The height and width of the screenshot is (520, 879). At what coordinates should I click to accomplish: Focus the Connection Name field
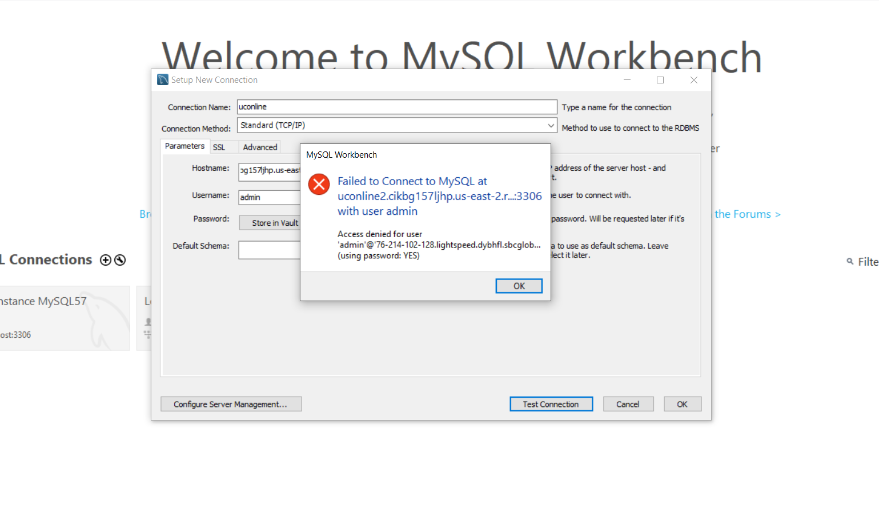(397, 107)
